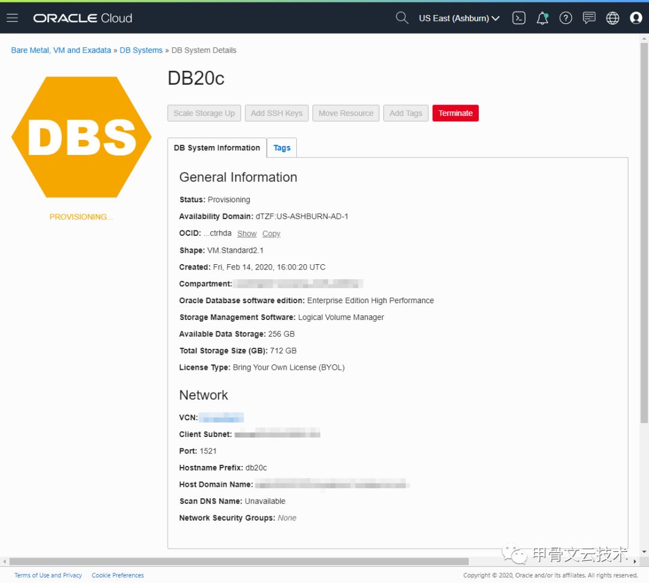The height and width of the screenshot is (583, 649).
Task: Click the Enterprise Edition High Performance text
Action: pyautogui.click(x=370, y=301)
